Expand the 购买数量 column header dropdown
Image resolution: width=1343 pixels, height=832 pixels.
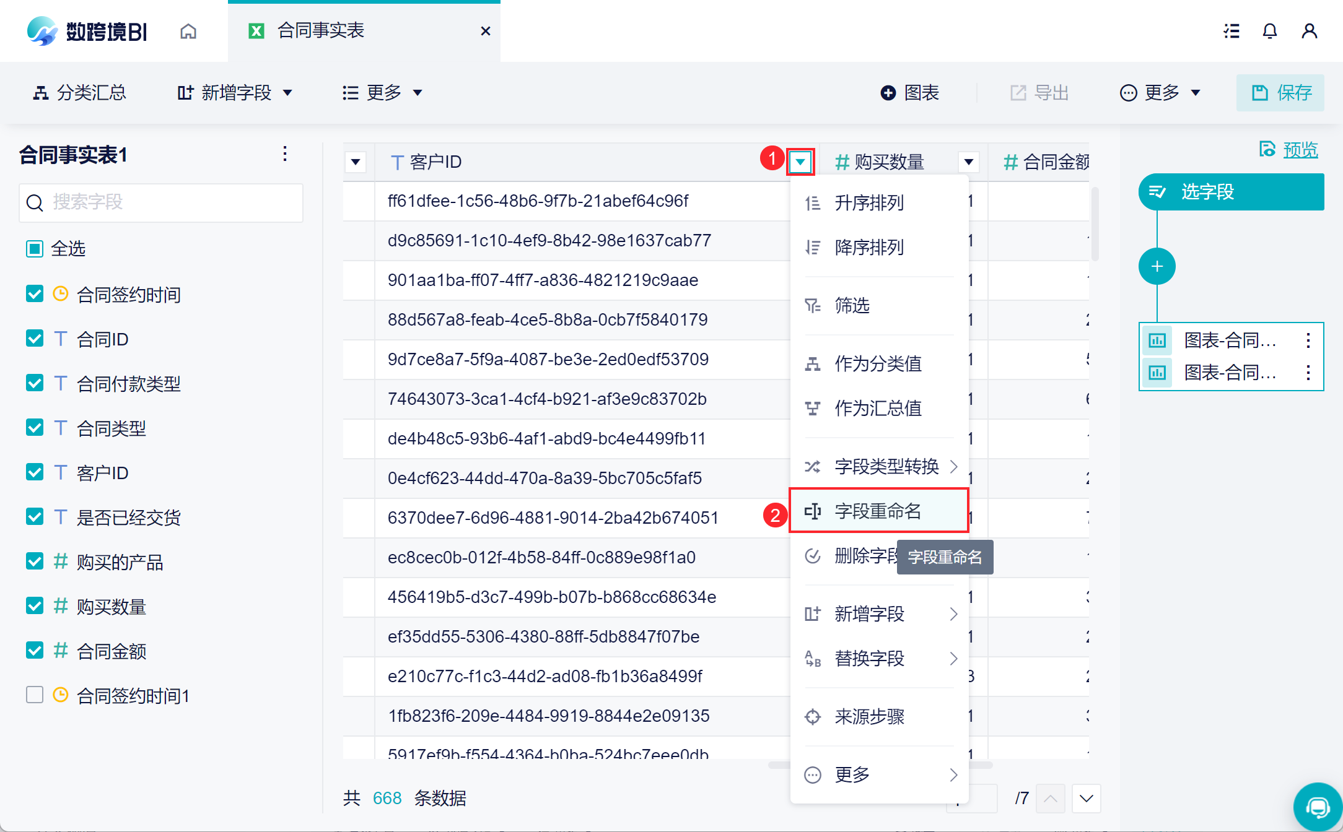tap(968, 162)
